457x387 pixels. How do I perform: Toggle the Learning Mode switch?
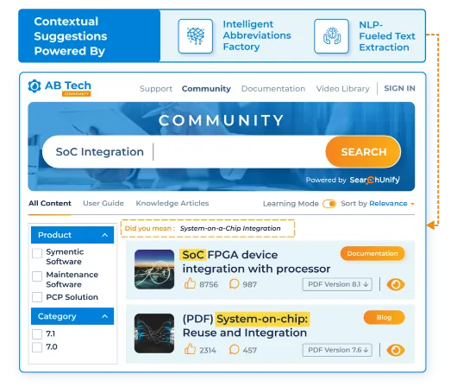[329, 204]
